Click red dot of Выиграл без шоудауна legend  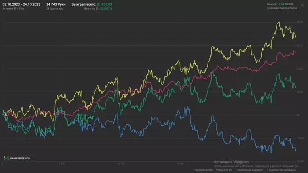(x=268, y=170)
